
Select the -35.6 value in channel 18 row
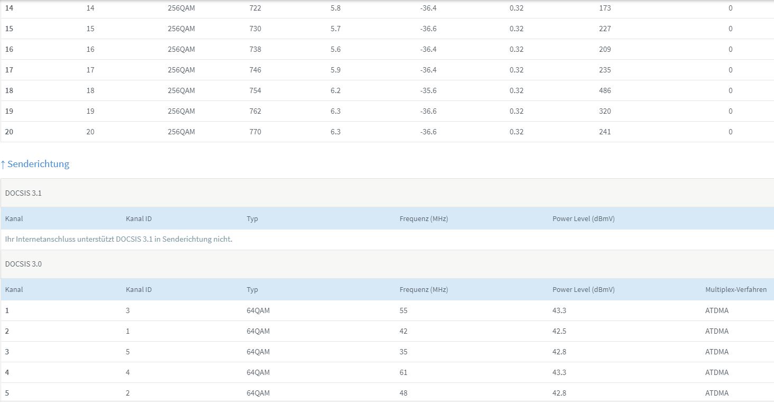(x=428, y=90)
